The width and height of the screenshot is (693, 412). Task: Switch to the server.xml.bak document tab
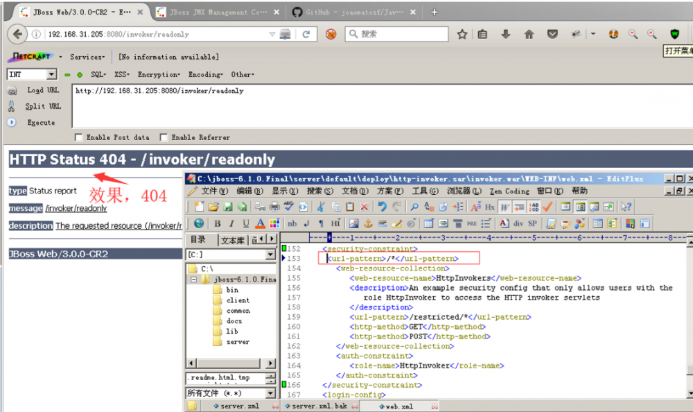[x=319, y=406]
